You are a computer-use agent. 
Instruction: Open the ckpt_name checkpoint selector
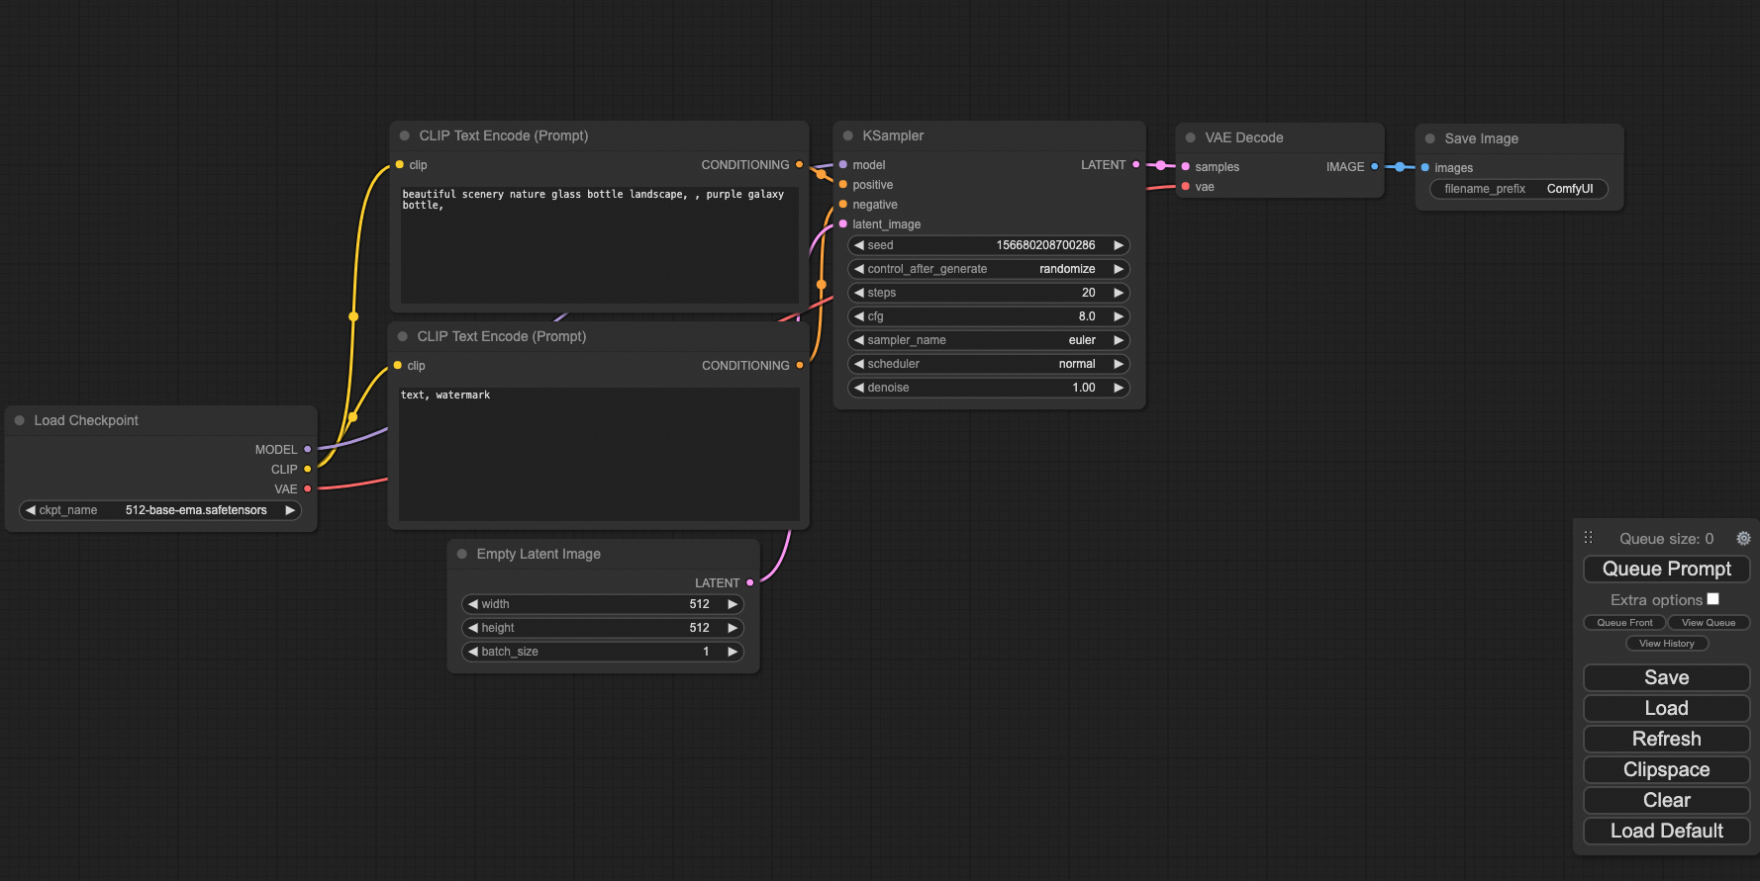tap(160, 510)
